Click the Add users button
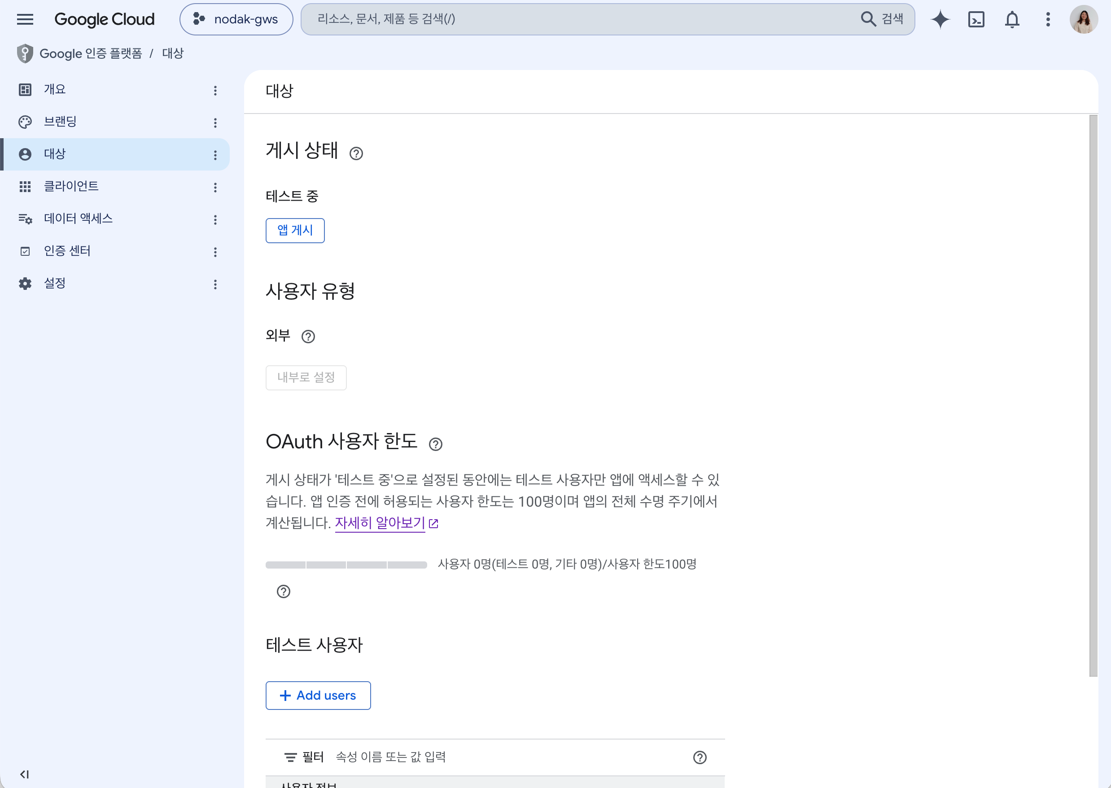This screenshot has width=1111, height=788. [318, 695]
